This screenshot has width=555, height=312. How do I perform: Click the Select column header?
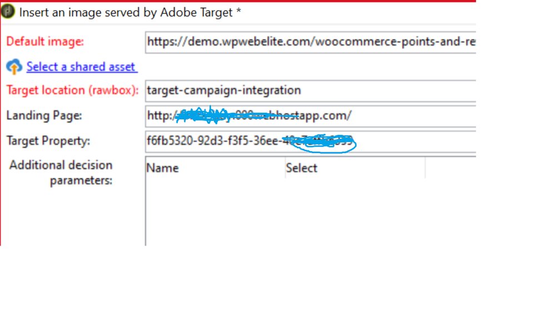[x=354, y=168]
